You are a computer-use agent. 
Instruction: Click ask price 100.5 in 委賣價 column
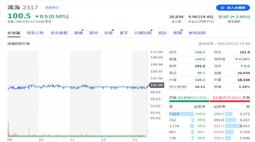[x=219, y=114]
